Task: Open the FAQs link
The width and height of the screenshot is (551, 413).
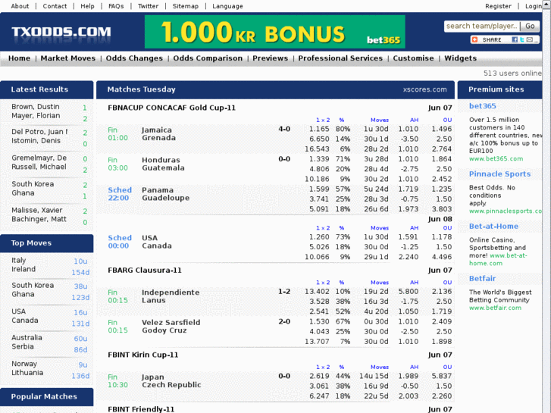Action: 116,6
